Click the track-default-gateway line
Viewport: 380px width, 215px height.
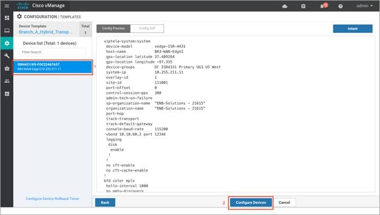[129, 124]
